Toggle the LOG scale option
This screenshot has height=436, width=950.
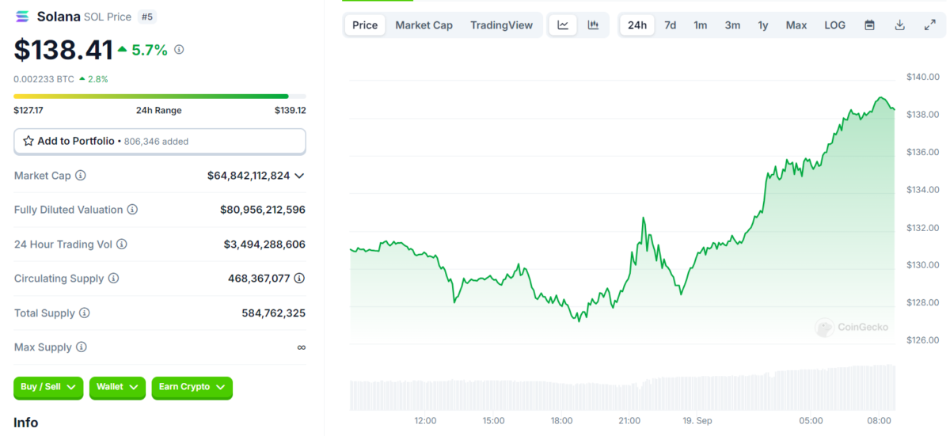point(834,25)
